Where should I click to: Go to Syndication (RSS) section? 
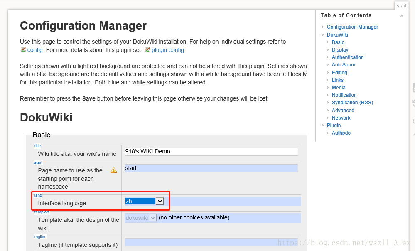[352, 103]
